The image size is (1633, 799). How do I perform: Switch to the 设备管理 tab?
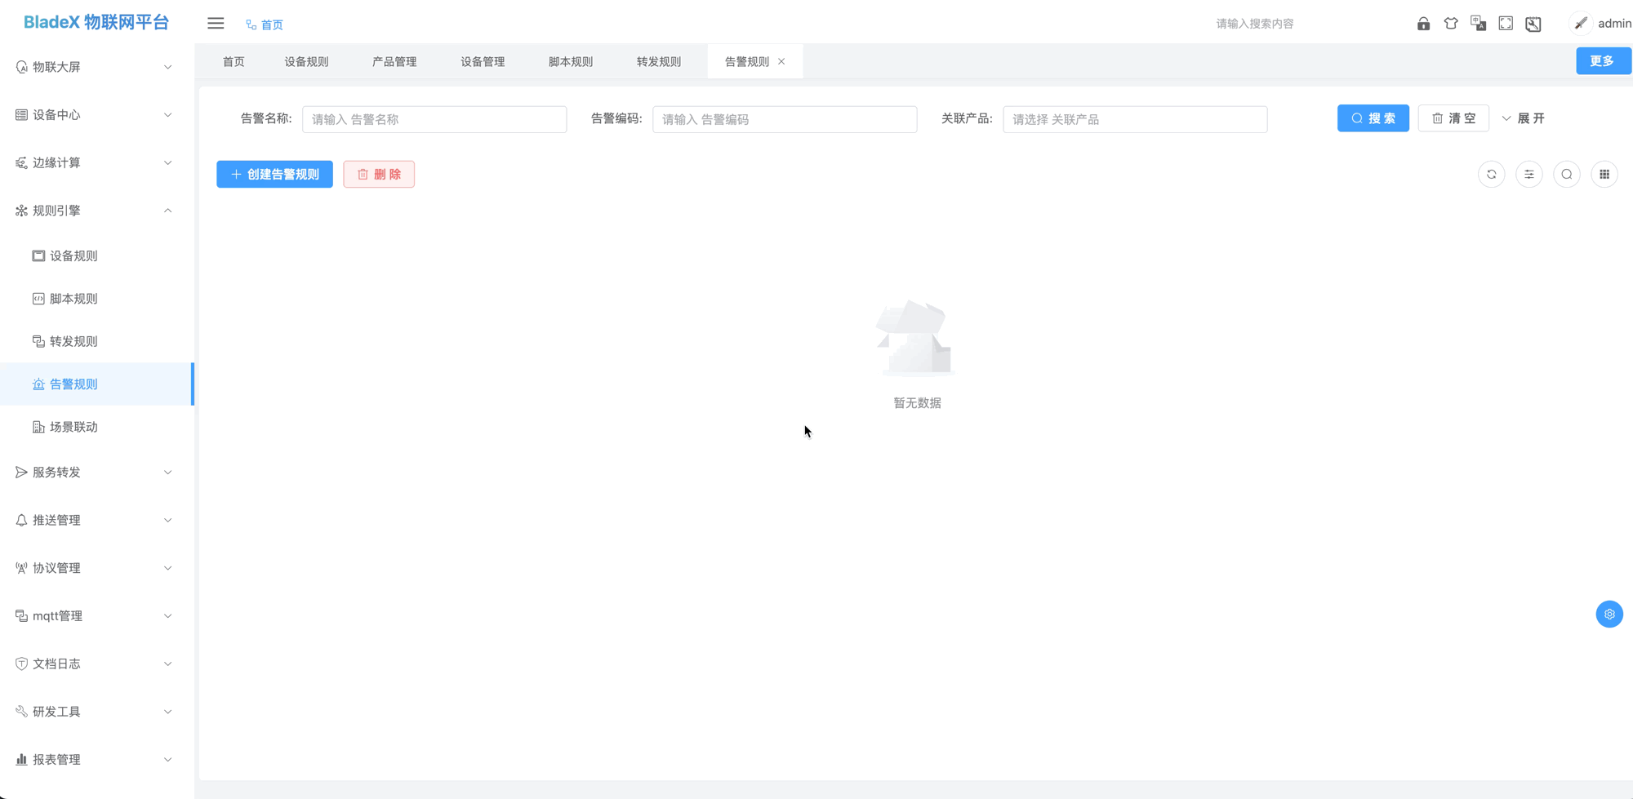click(x=482, y=60)
